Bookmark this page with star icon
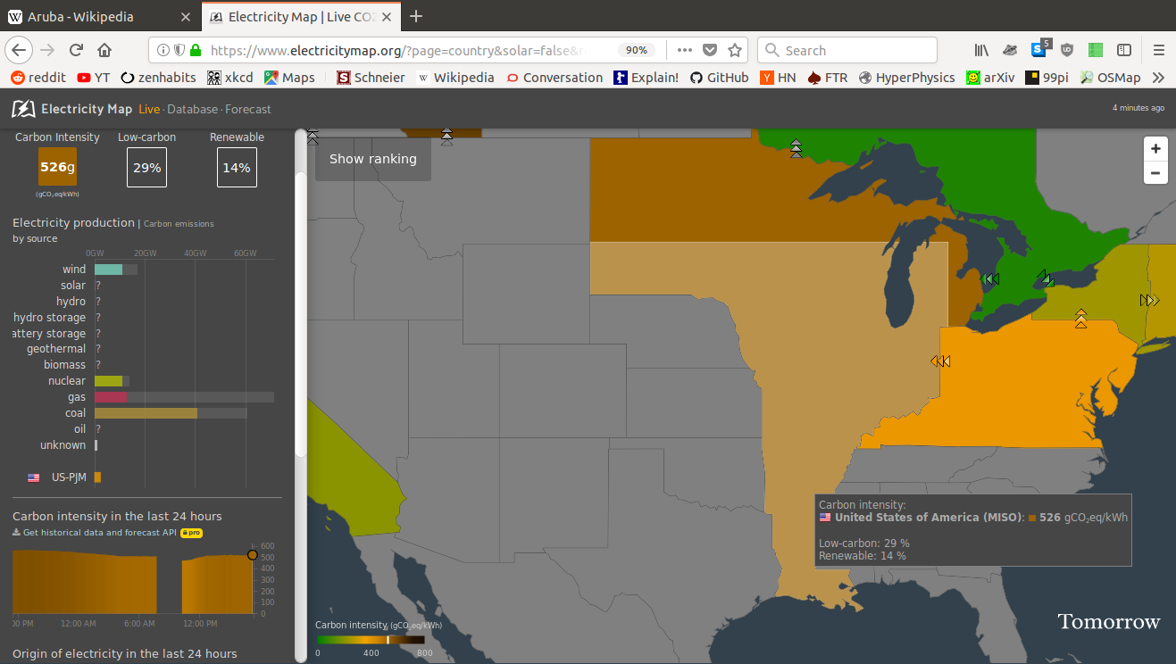Image resolution: width=1176 pixels, height=664 pixels. tap(735, 50)
